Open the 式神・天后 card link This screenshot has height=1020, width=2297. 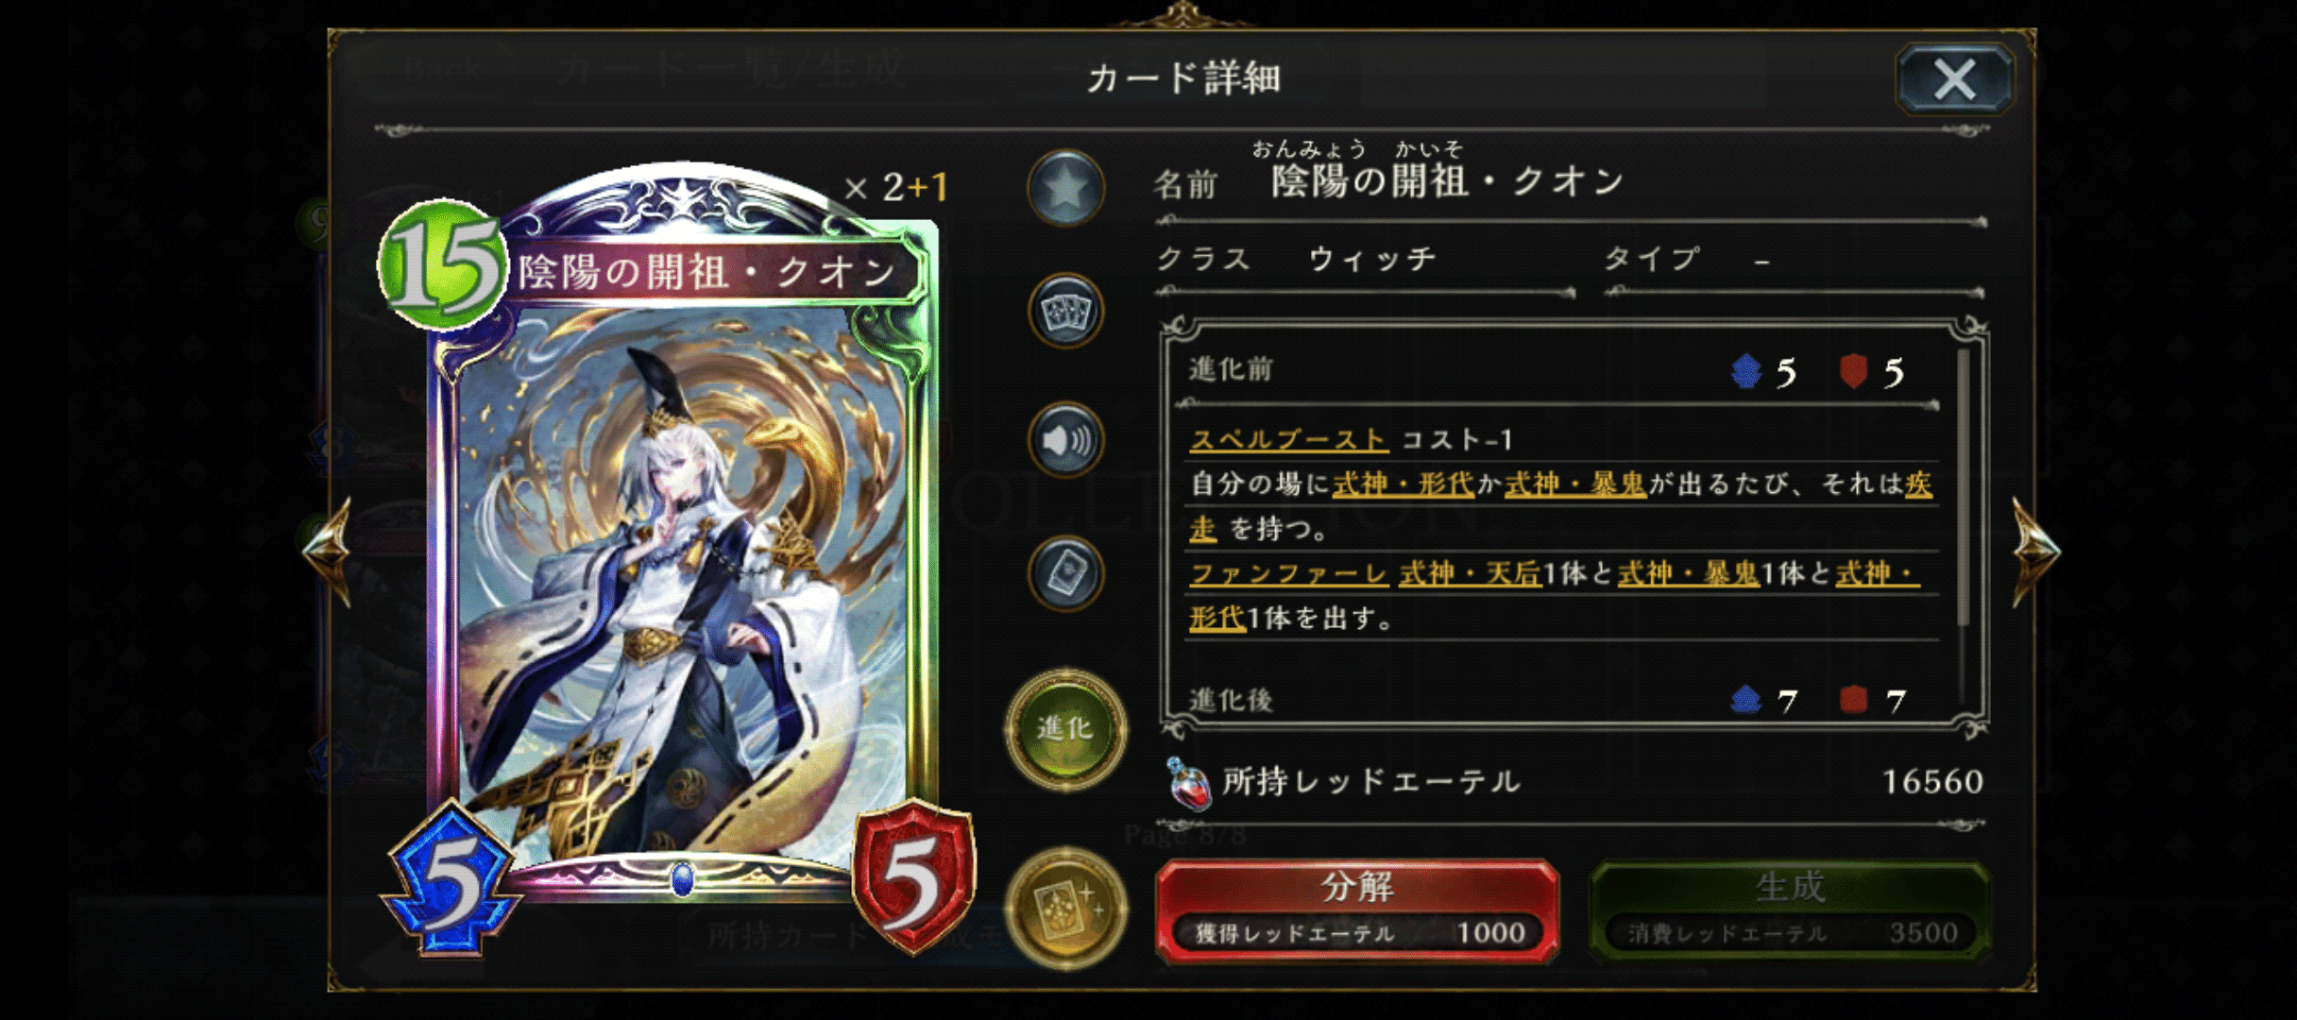pyautogui.click(x=1470, y=573)
